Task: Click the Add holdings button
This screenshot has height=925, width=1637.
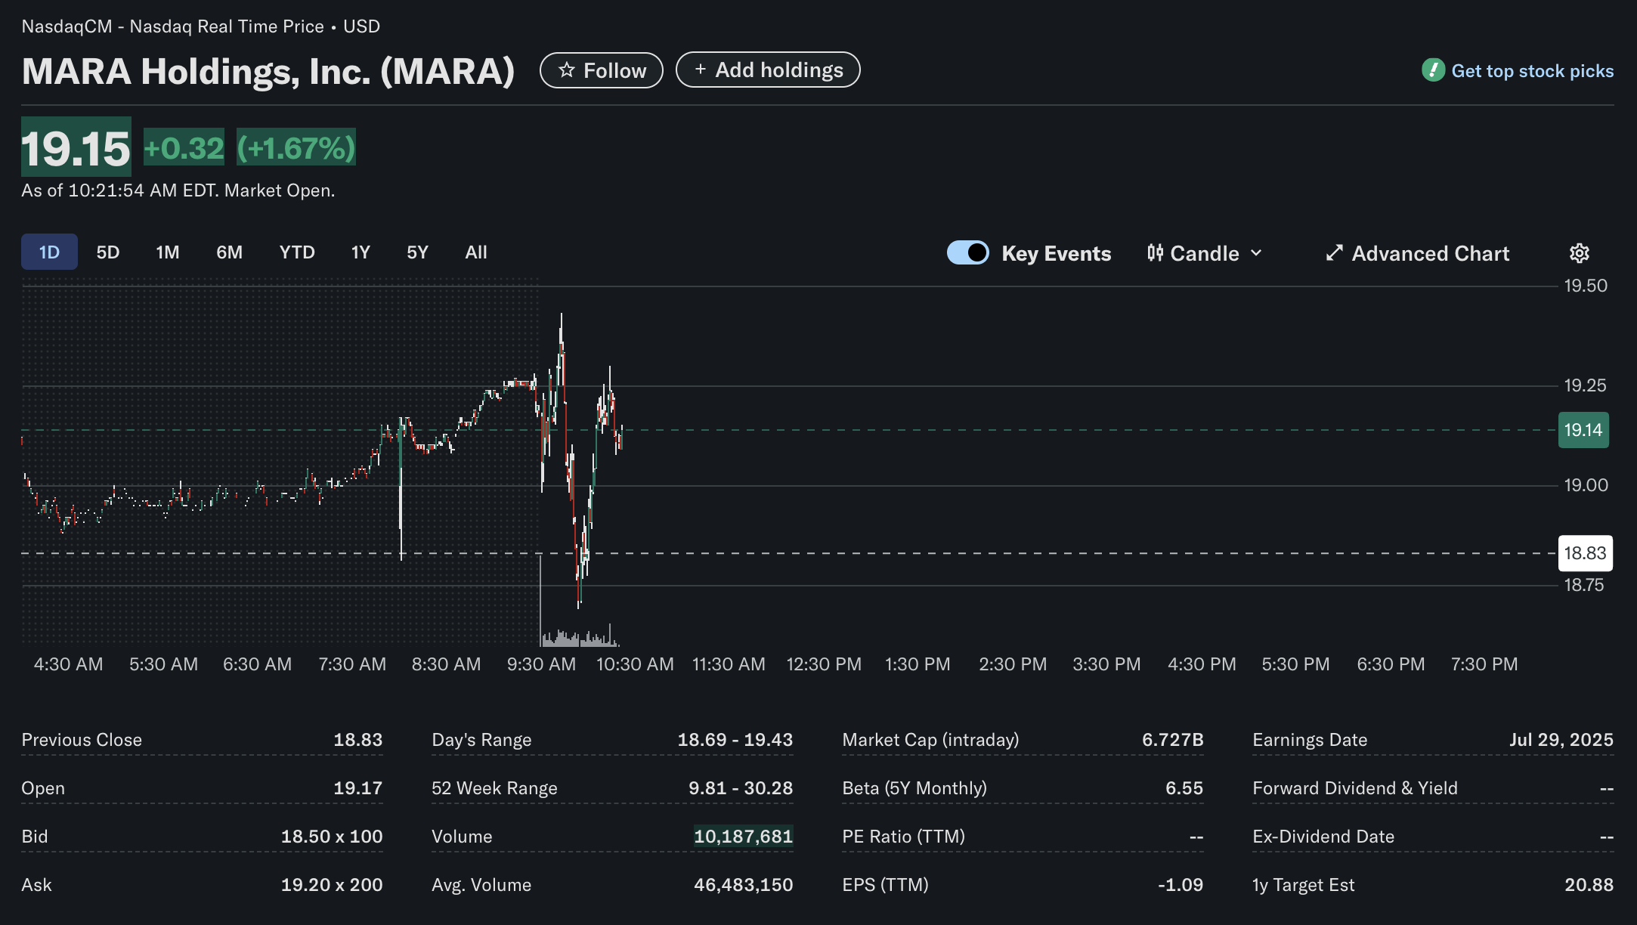Action: [x=768, y=70]
